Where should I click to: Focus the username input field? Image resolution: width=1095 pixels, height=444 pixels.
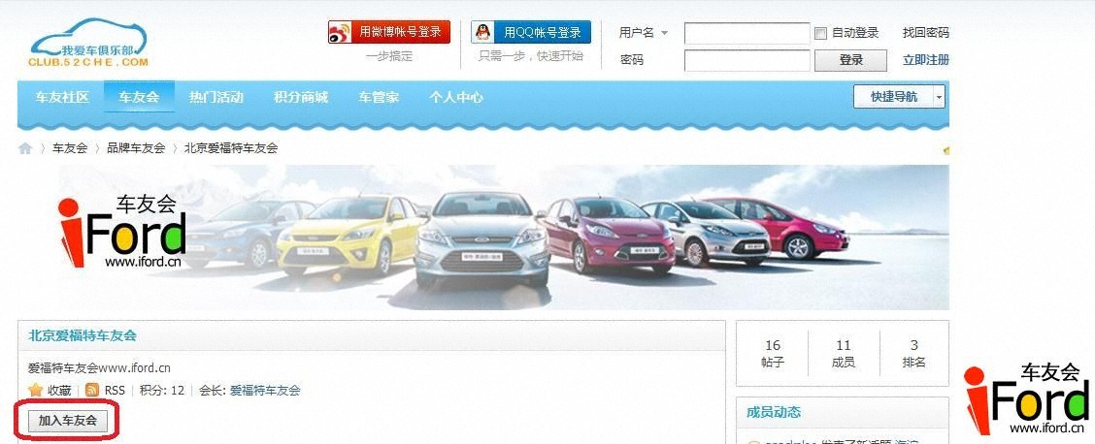747,33
